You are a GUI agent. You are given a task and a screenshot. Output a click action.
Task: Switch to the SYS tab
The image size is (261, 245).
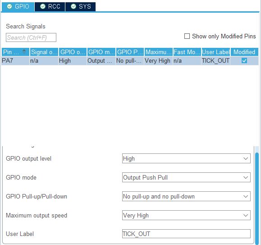click(x=81, y=7)
